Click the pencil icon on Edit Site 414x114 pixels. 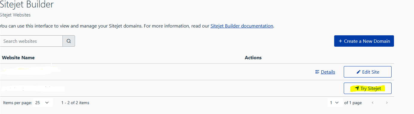(359, 72)
